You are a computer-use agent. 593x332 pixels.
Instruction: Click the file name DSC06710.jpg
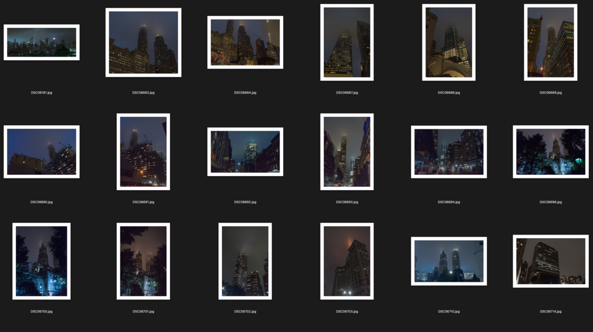[x=449, y=311]
